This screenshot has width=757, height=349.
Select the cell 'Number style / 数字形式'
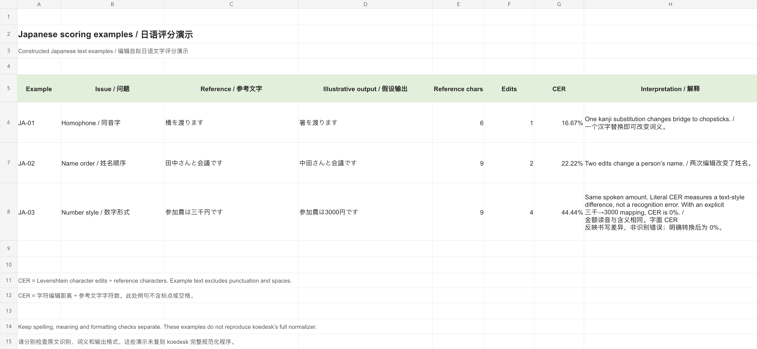(112, 212)
